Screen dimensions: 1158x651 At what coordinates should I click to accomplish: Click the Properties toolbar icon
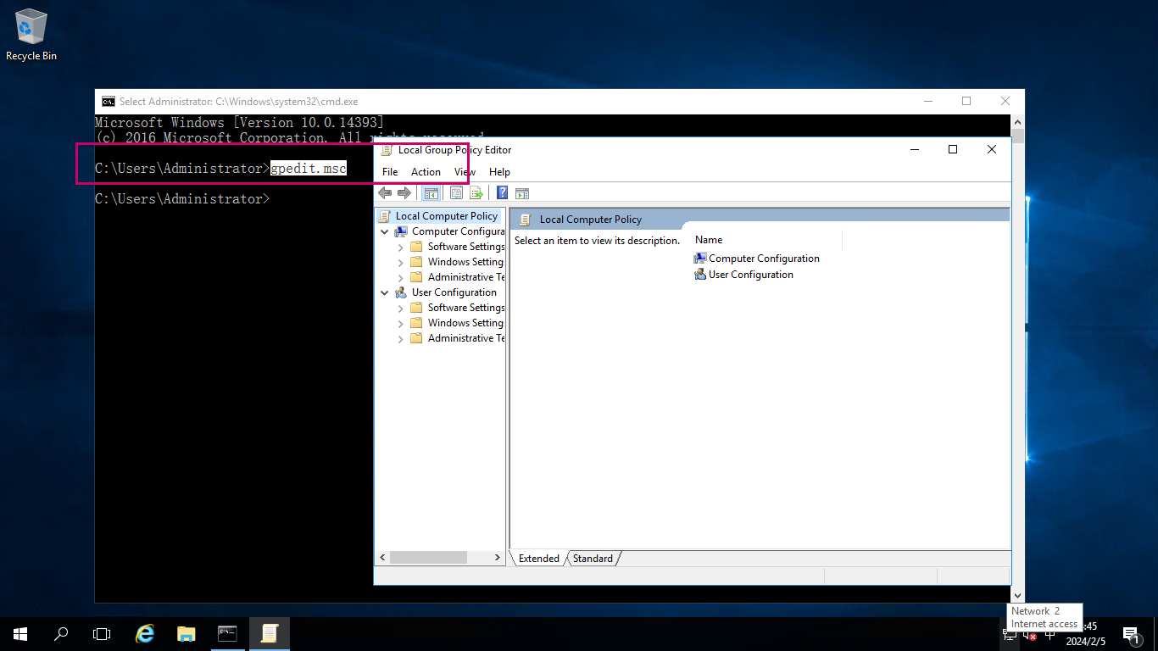(456, 193)
